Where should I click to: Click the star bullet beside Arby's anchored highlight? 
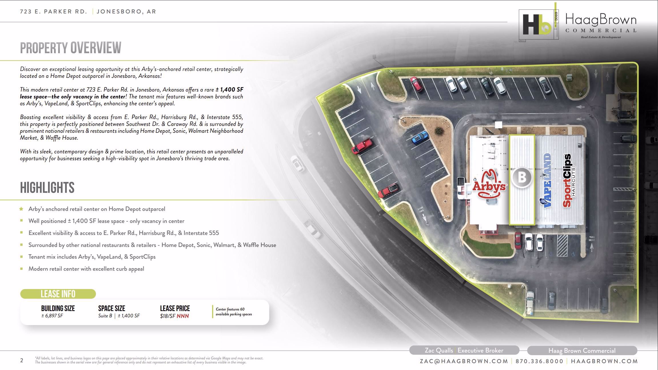pos(21,209)
